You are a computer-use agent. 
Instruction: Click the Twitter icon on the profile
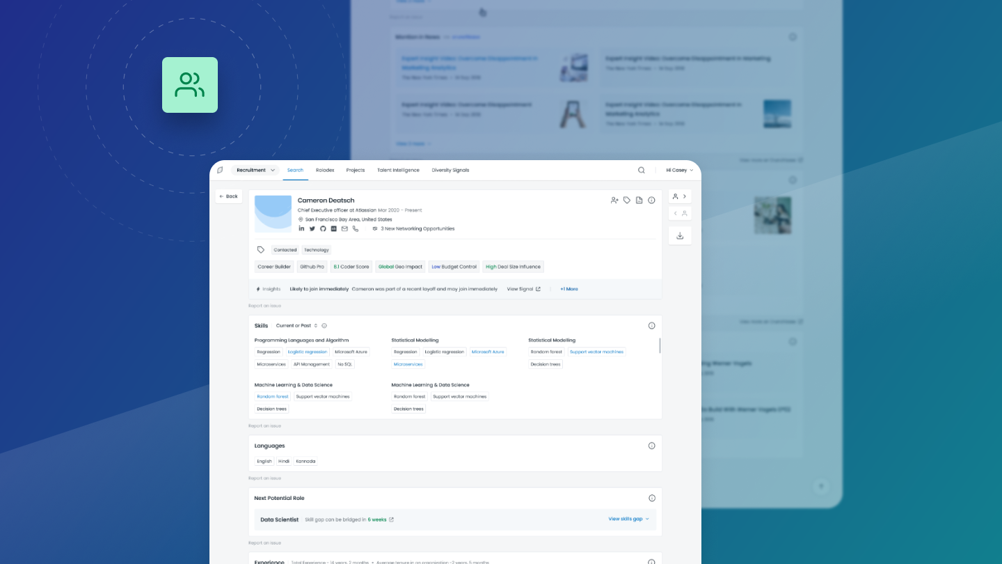[x=312, y=228]
